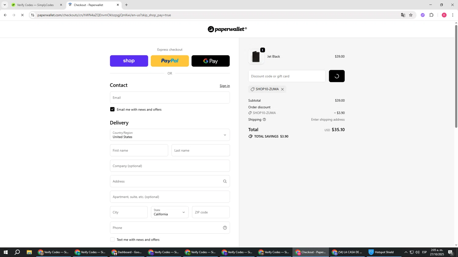This screenshot has height=257, width=458.
Task: Open the purple extension icon
Action: (423, 15)
